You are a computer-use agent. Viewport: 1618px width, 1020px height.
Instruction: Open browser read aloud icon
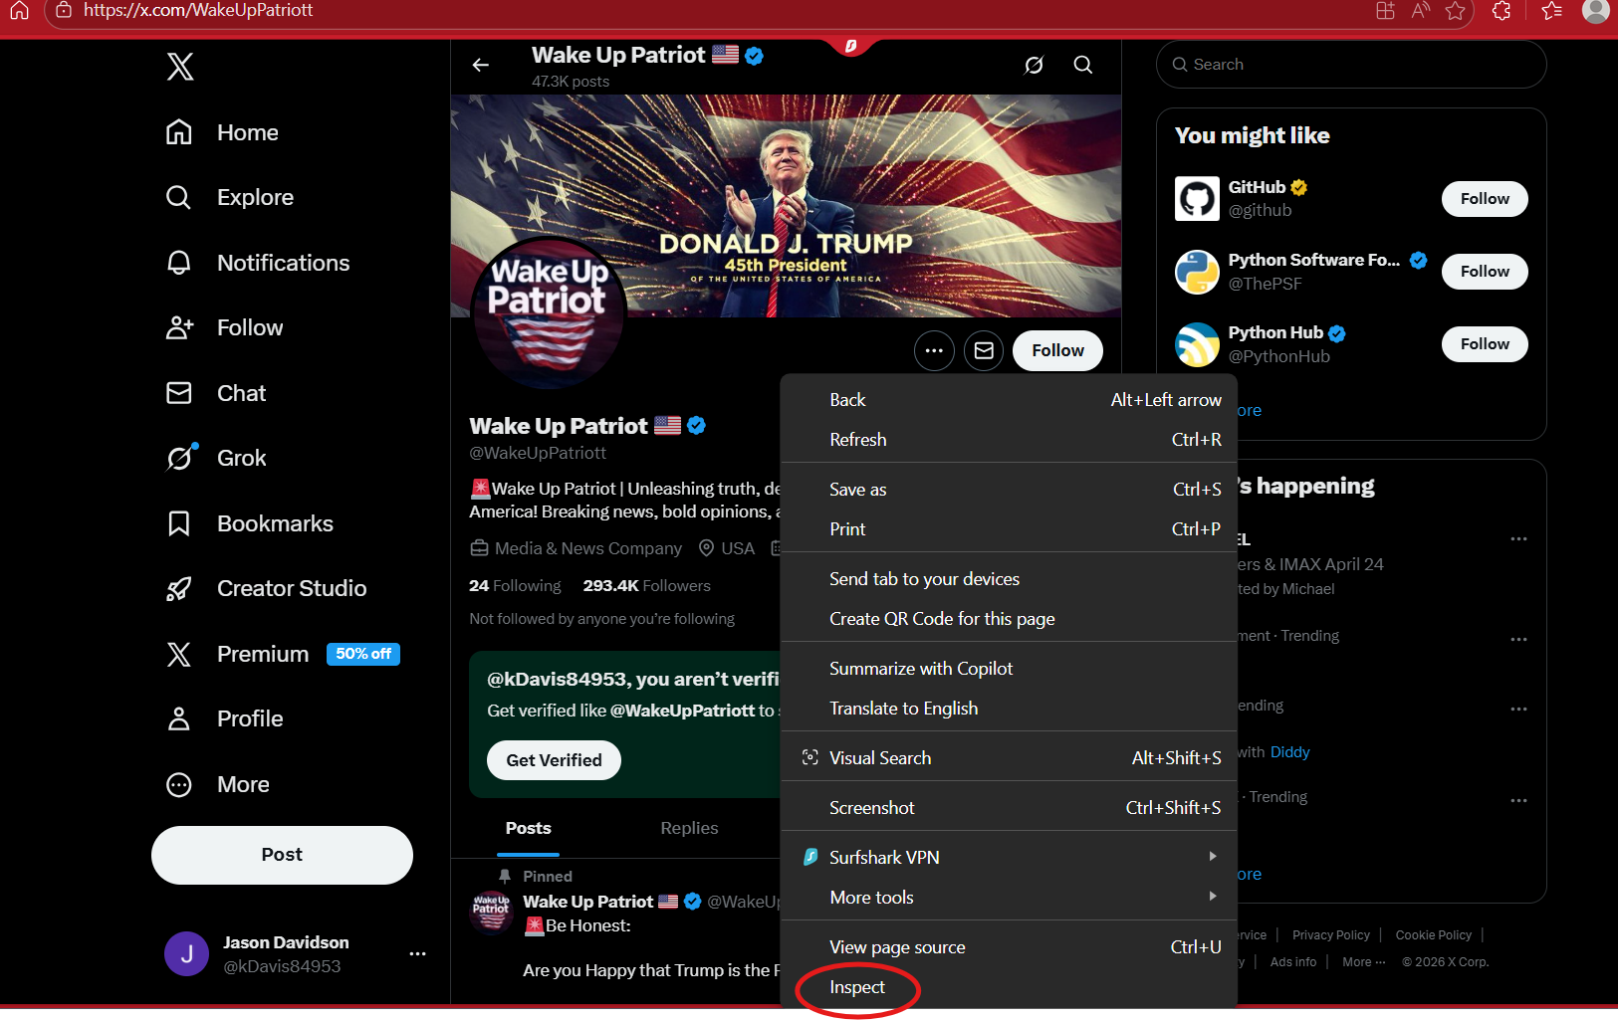(1421, 10)
